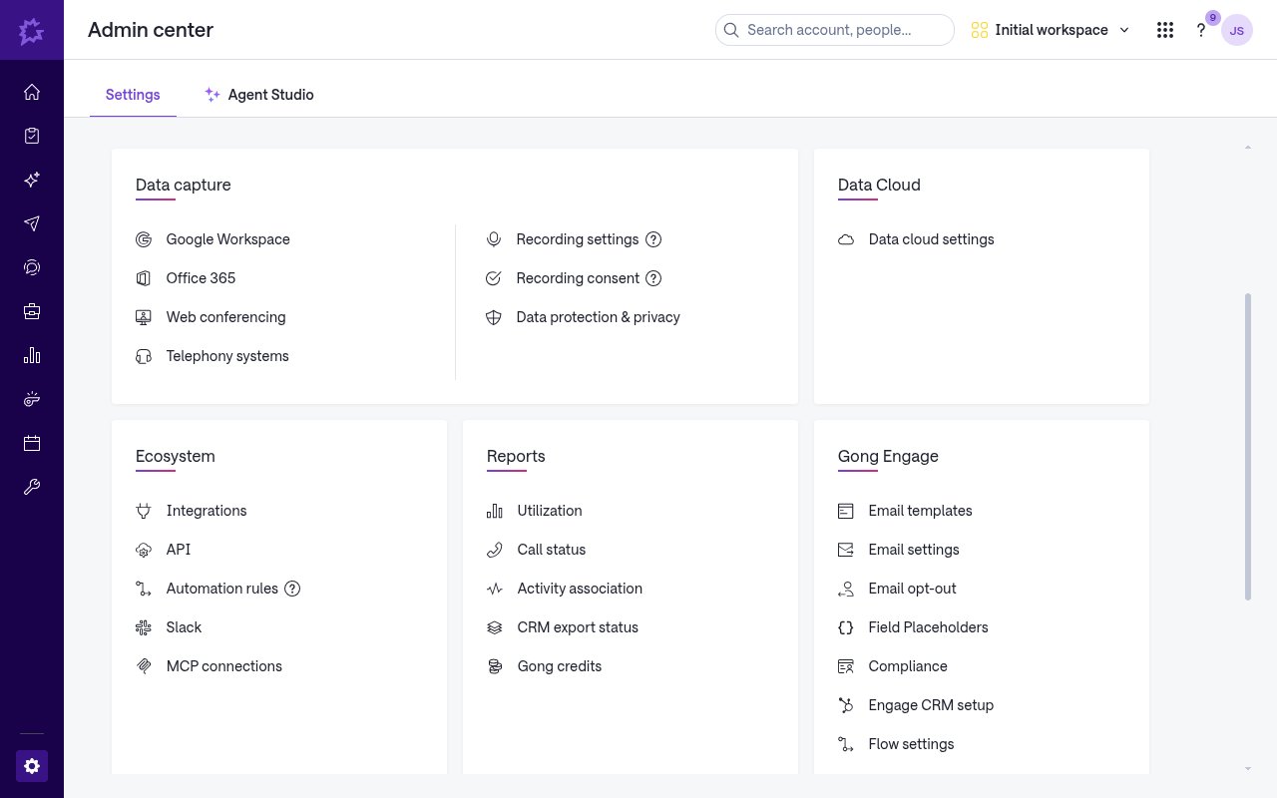Click the Ecosystem section heading
Screen dimensions: 1277x798
[176, 456]
